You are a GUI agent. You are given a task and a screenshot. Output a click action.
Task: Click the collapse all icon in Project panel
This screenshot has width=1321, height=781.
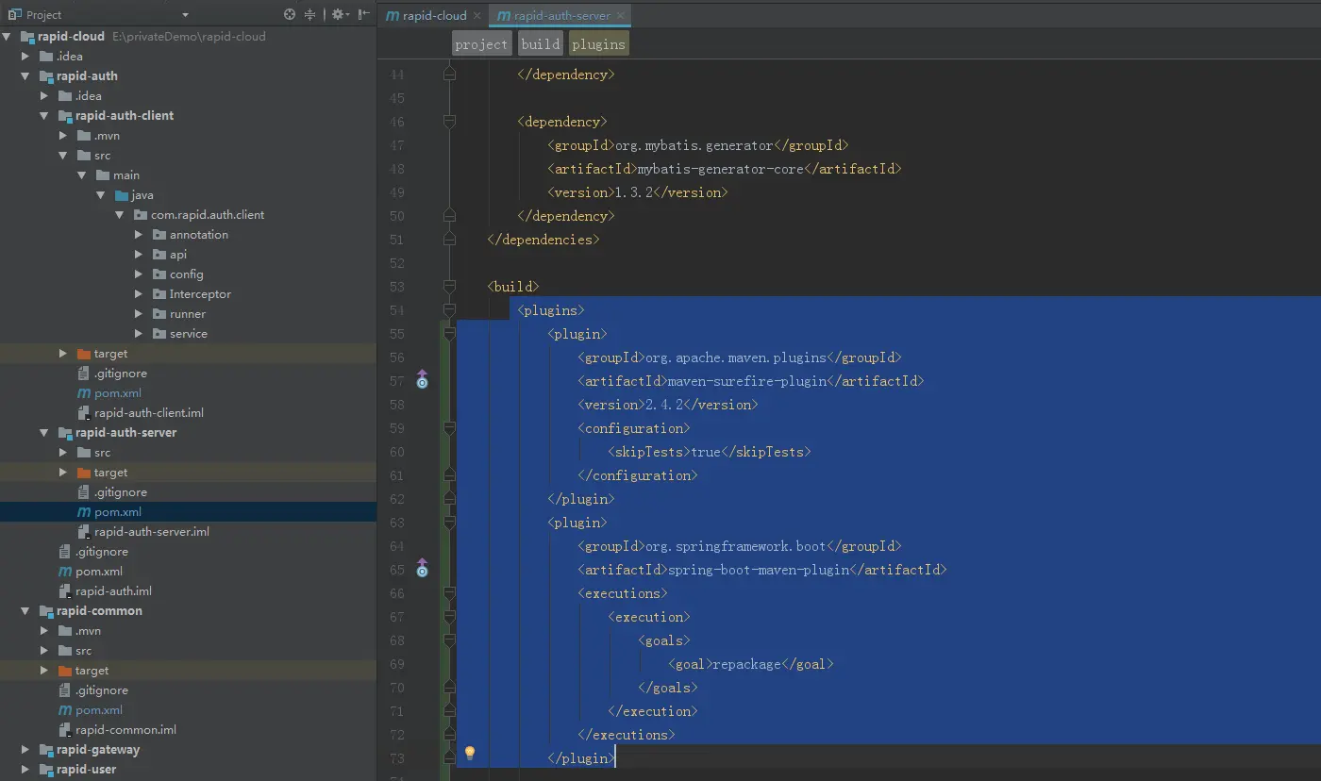309,14
